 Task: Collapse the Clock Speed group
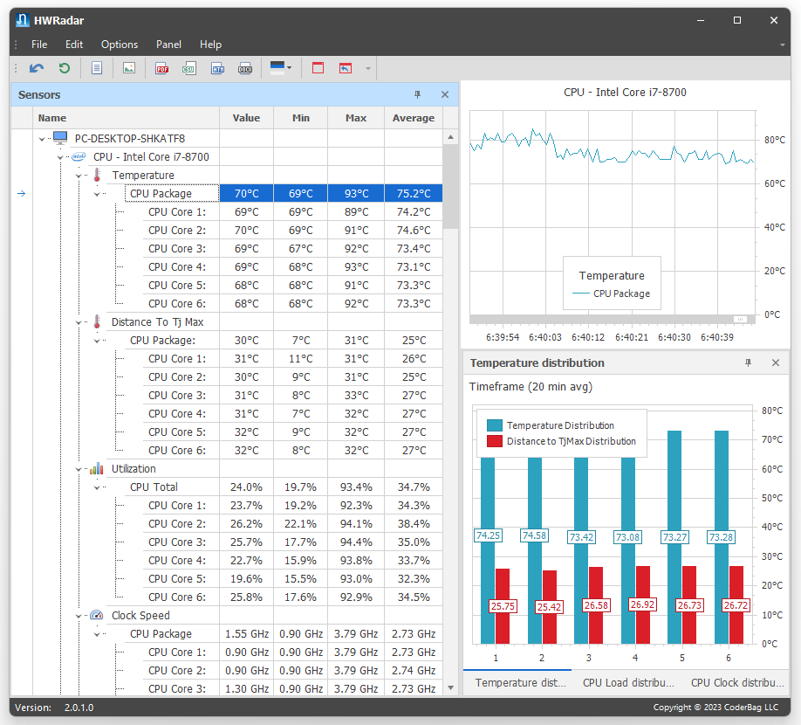(x=79, y=616)
